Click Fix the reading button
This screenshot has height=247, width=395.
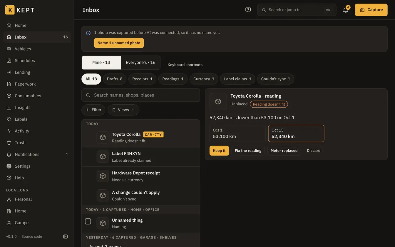[248, 151]
